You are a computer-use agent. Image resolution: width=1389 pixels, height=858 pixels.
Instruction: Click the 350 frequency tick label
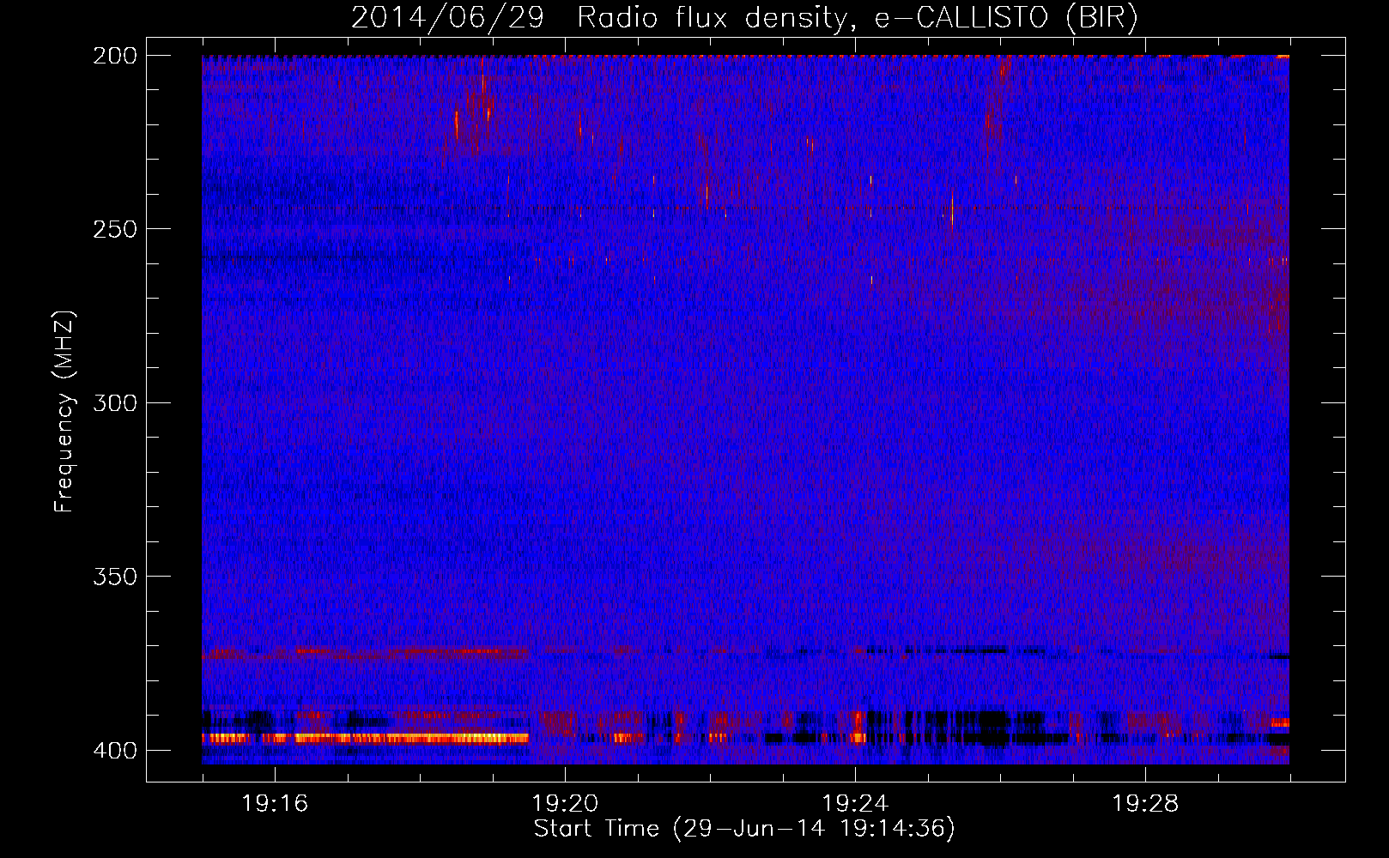[114, 576]
